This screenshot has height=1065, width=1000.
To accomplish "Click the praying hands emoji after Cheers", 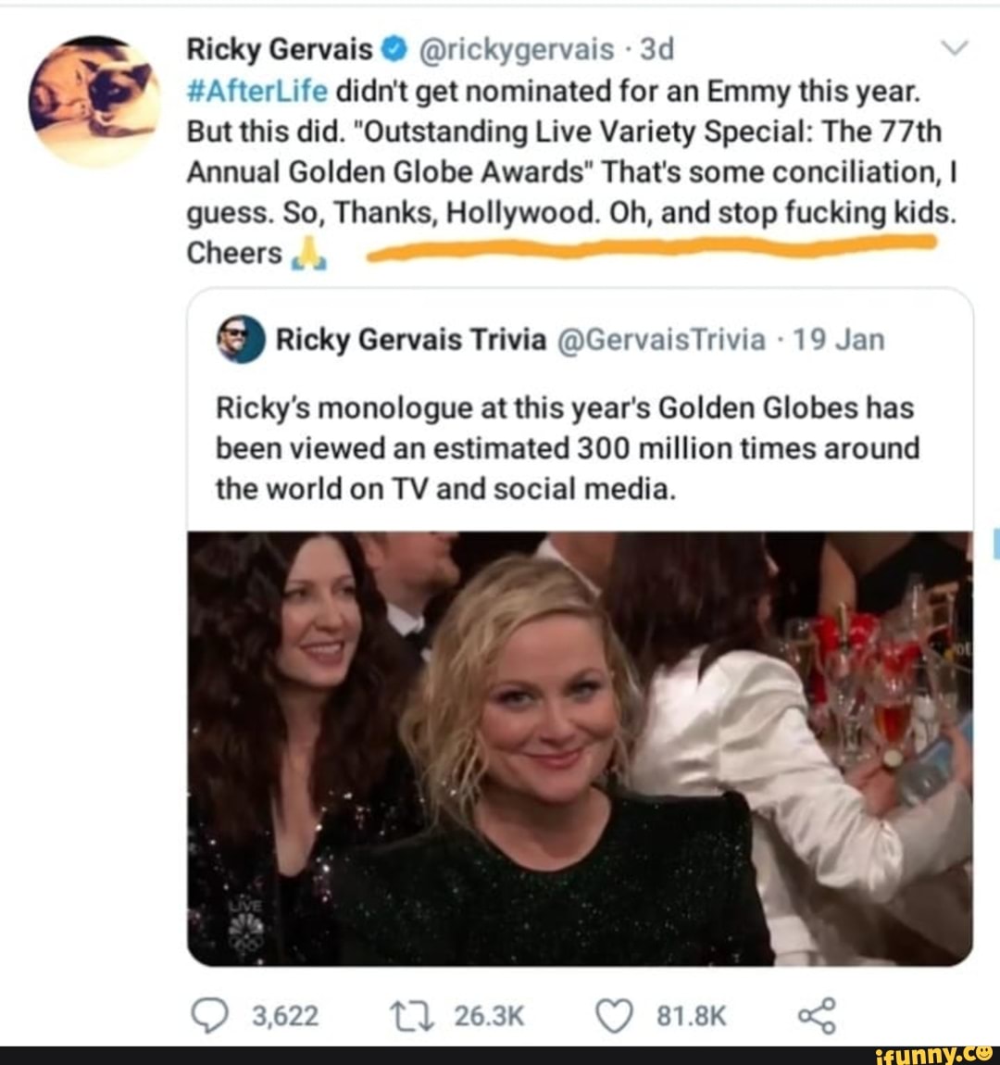I will [308, 253].
